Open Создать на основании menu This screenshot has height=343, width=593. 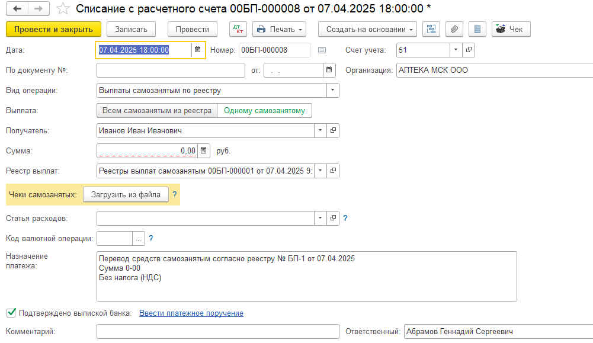tap(367, 29)
